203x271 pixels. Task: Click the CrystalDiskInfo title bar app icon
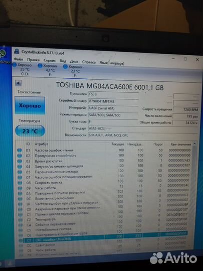[17, 51]
